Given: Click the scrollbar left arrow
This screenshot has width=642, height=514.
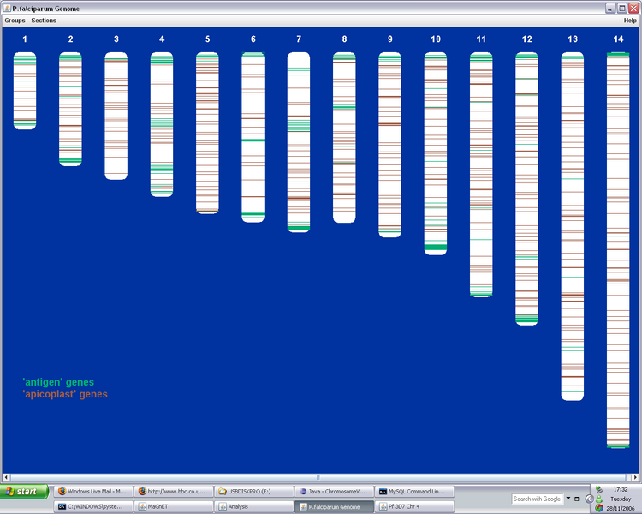Looking at the screenshot, I should pos(6,477).
